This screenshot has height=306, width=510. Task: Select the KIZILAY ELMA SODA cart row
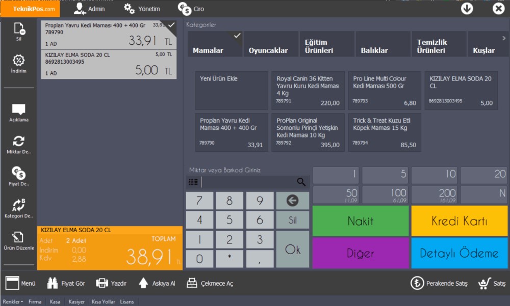click(x=109, y=64)
